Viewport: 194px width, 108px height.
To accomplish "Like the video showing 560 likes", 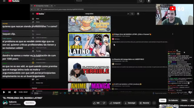I will click(96, 103).
